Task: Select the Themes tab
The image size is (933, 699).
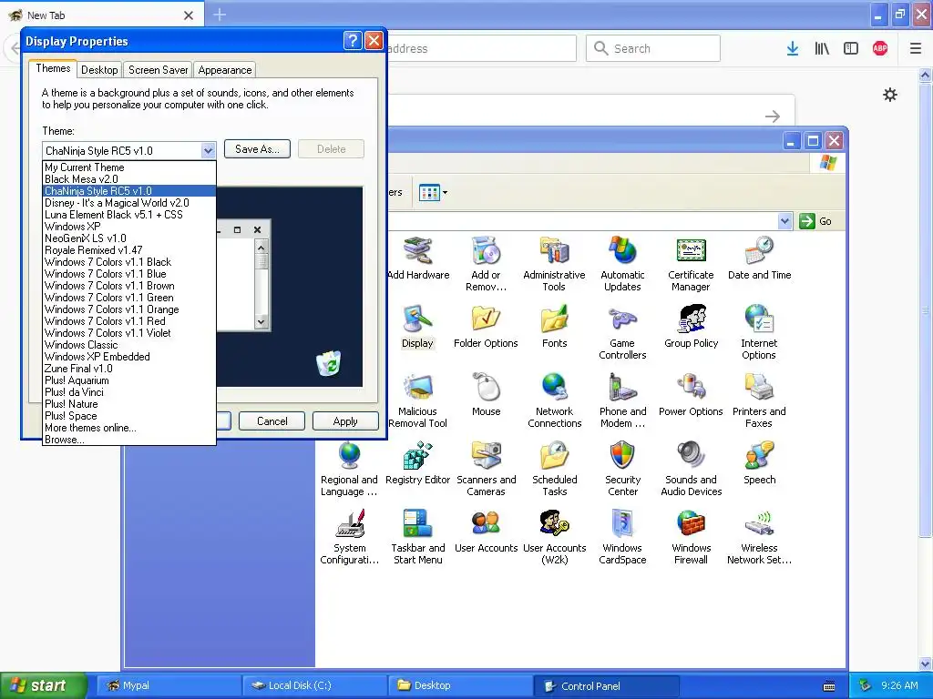Action: (53, 68)
